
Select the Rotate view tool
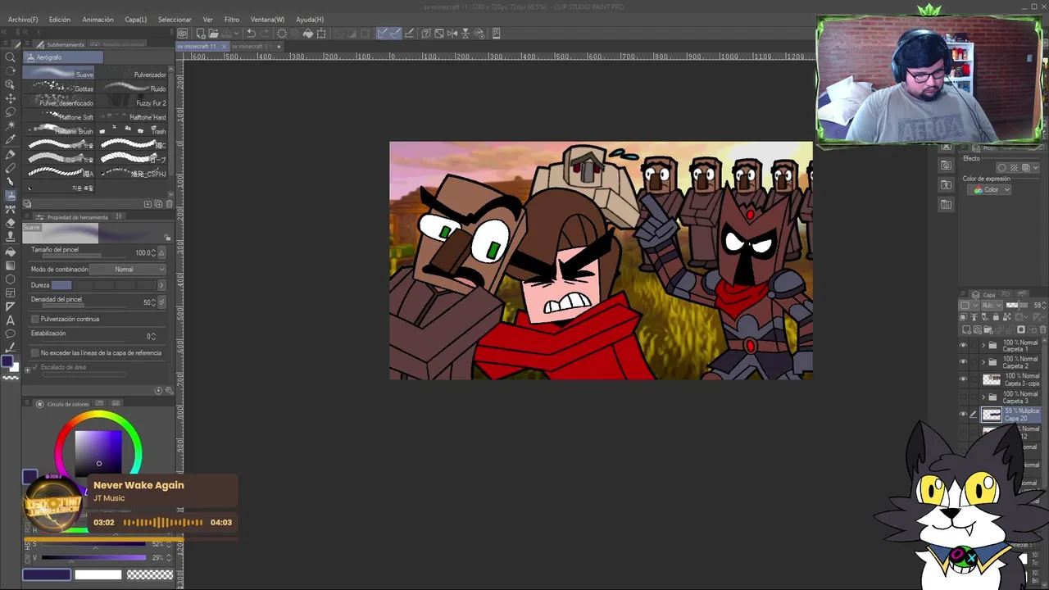[11, 70]
